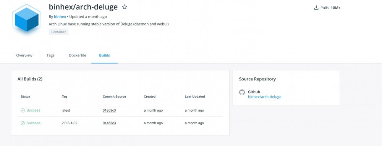Image resolution: width=382 pixels, height=146 pixels.
Task: Click the All Builds (2) heading
Action: [x=30, y=79]
